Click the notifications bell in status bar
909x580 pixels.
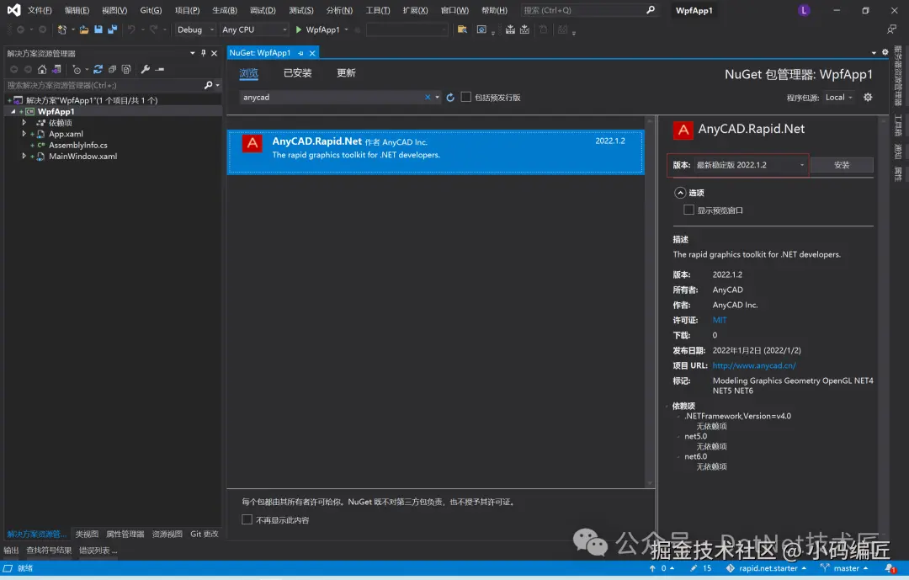pos(890,568)
